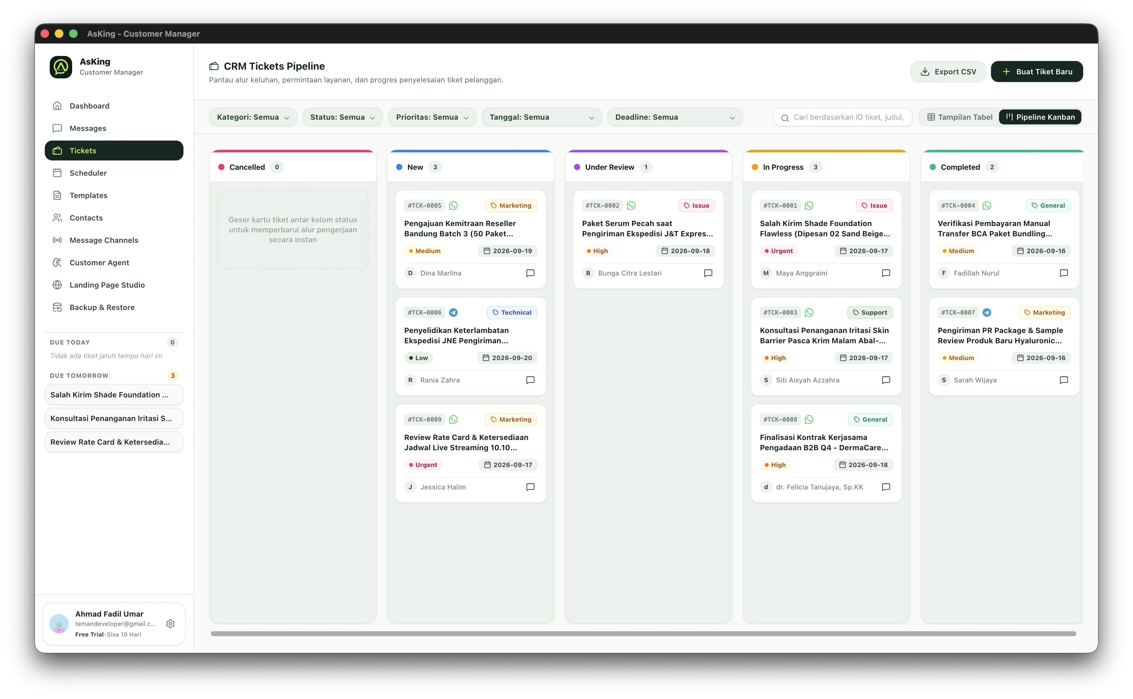Viewport: 1133px width, 699px height.
Task: Click the Support tag on #TCK-0003
Action: [870, 312]
